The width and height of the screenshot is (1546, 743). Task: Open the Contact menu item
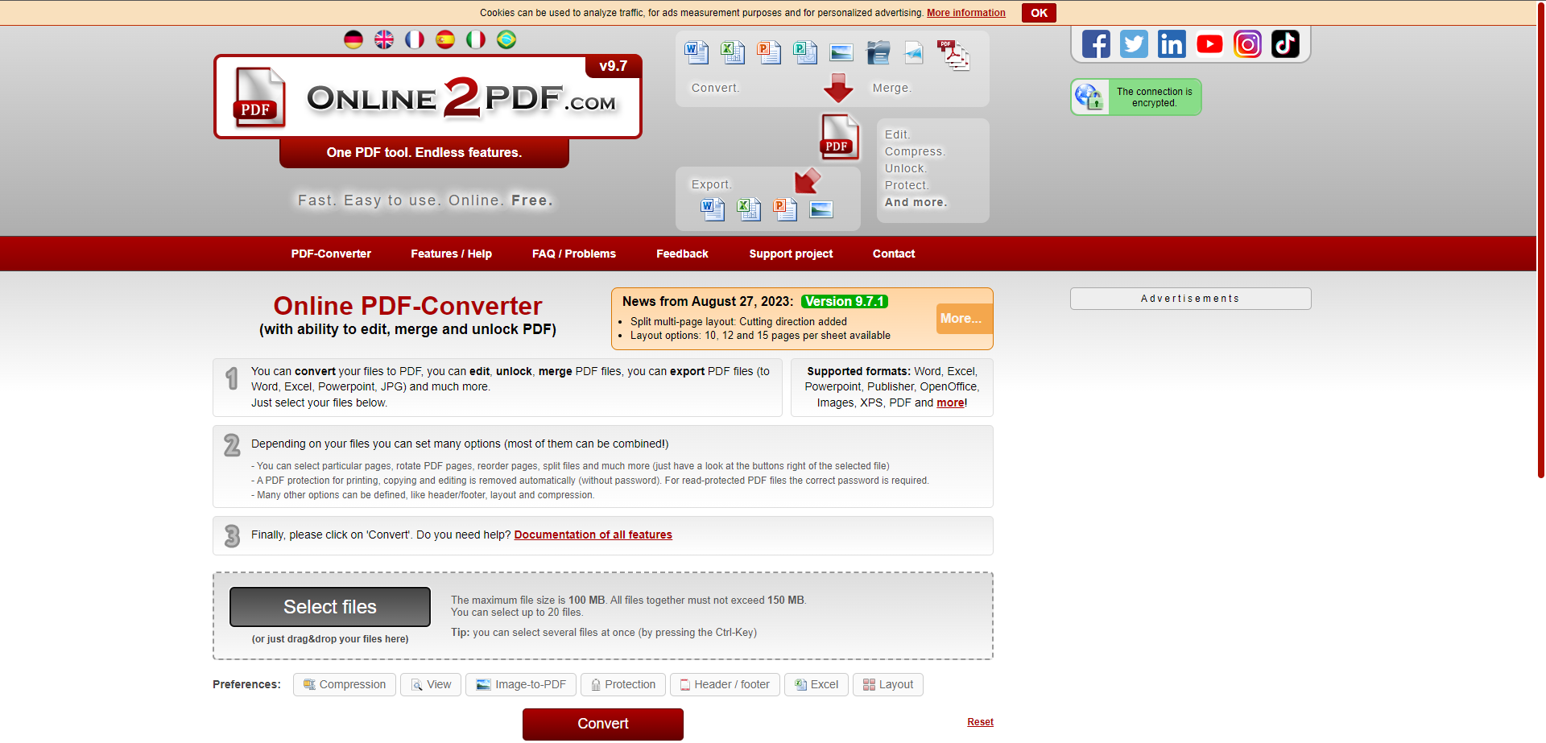click(894, 254)
